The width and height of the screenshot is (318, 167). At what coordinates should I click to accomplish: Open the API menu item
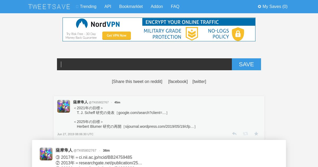[x=108, y=7]
